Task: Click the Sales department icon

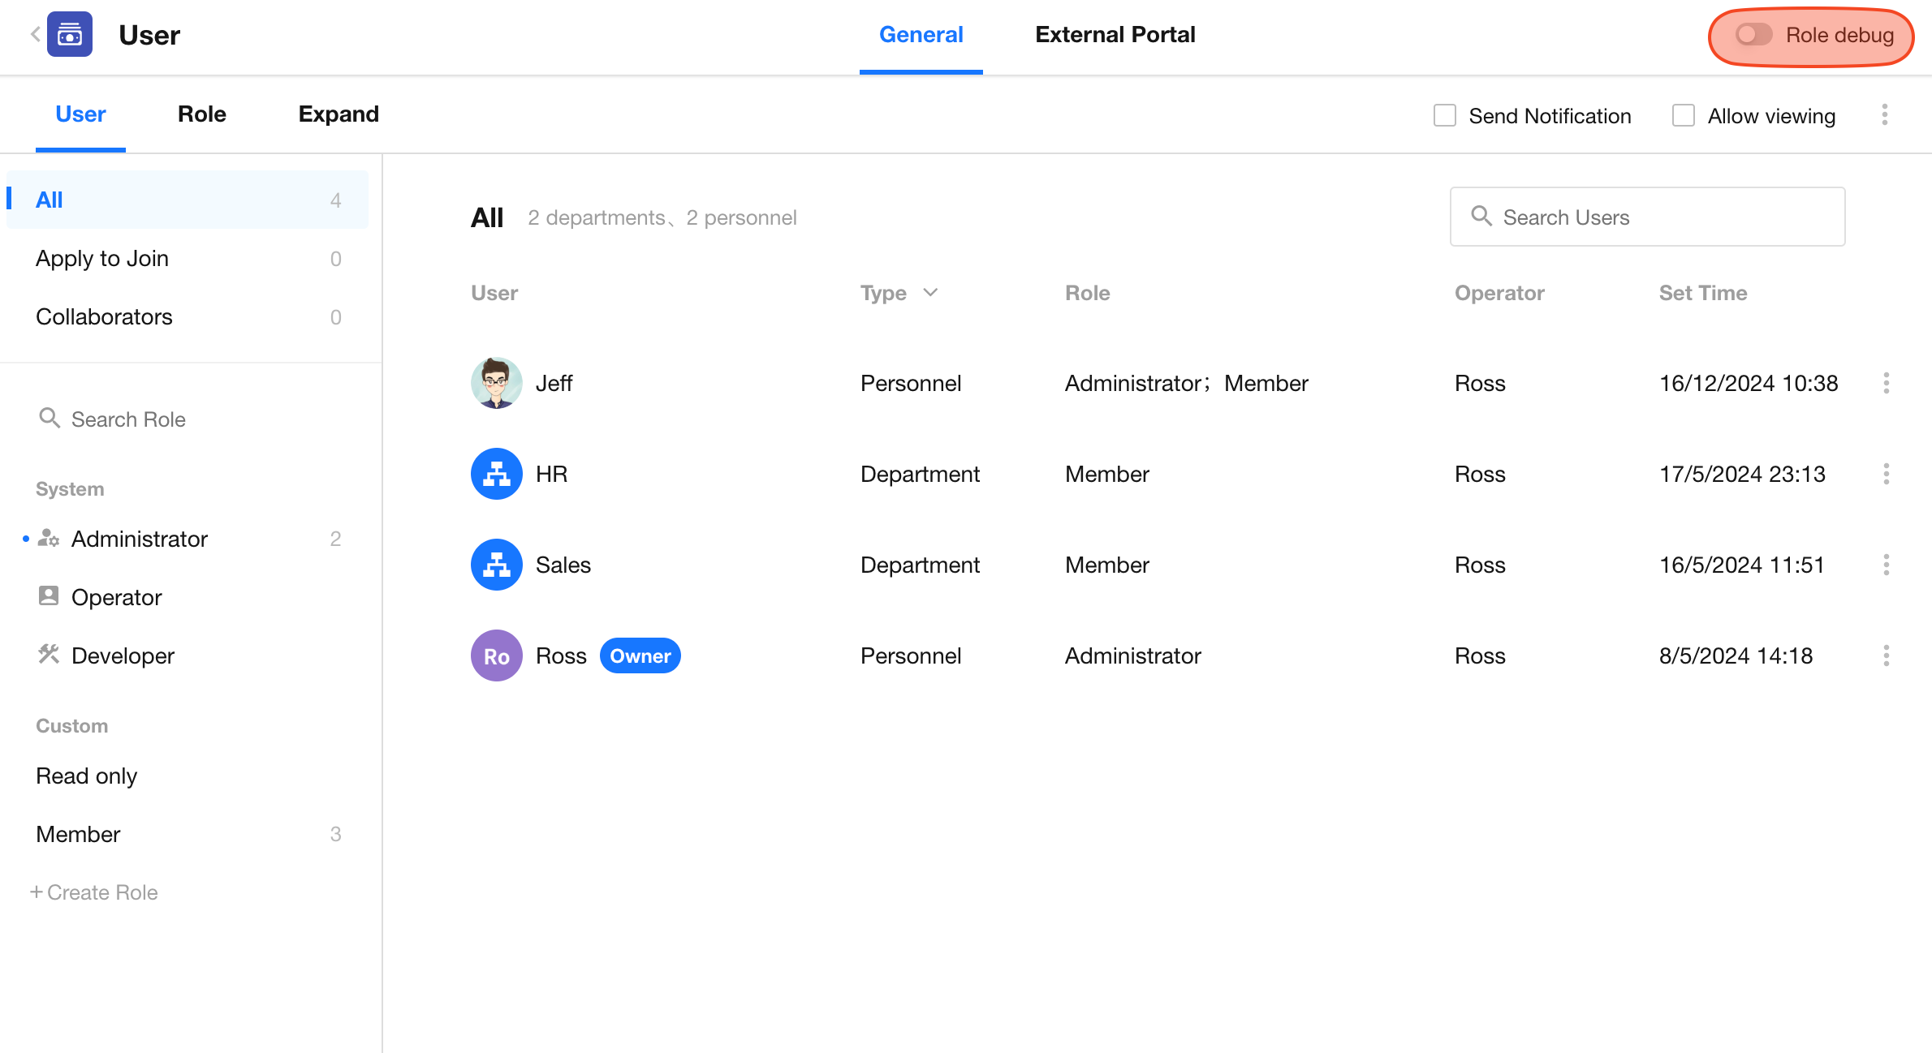Action: (x=496, y=565)
